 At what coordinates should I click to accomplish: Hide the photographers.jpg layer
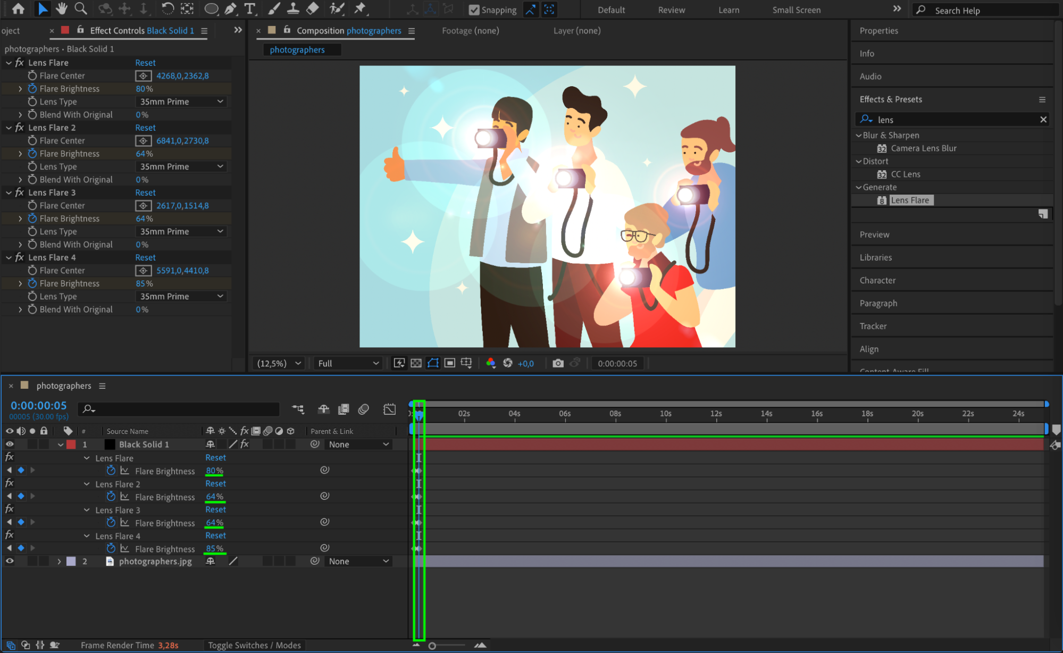[x=10, y=561]
